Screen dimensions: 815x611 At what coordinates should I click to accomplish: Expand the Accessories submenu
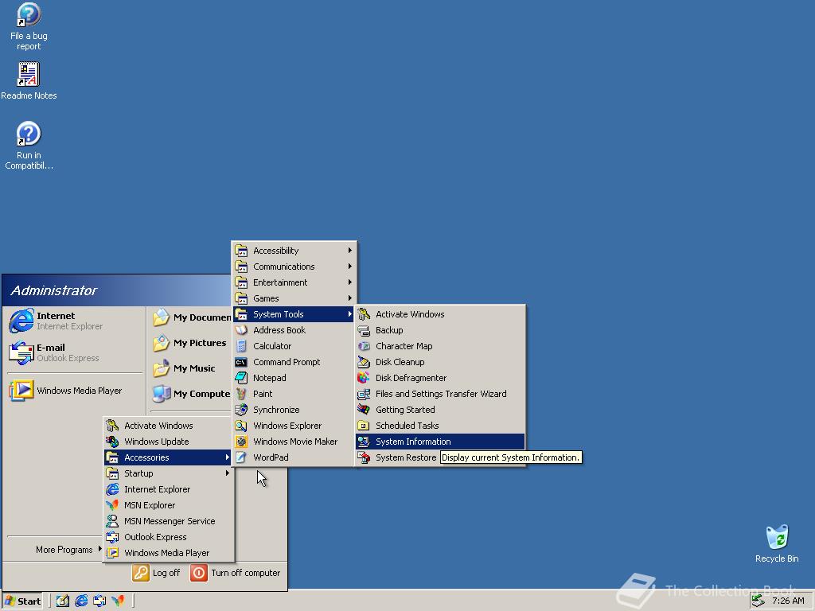[x=169, y=457]
